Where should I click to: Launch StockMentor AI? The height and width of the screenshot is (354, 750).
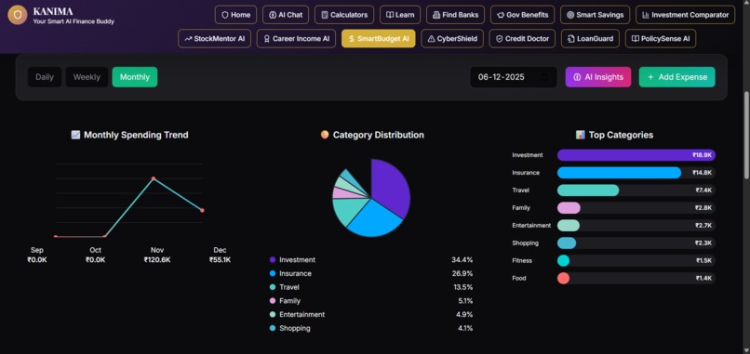pyautogui.click(x=214, y=39)
